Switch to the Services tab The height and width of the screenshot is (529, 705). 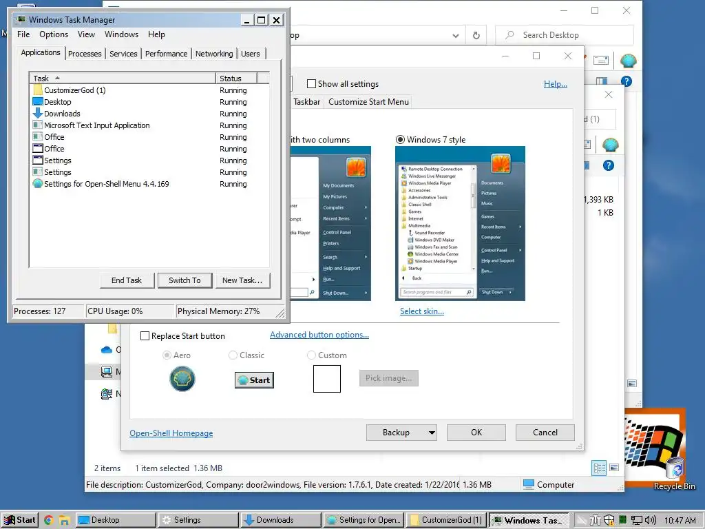[x=123, y=54]
